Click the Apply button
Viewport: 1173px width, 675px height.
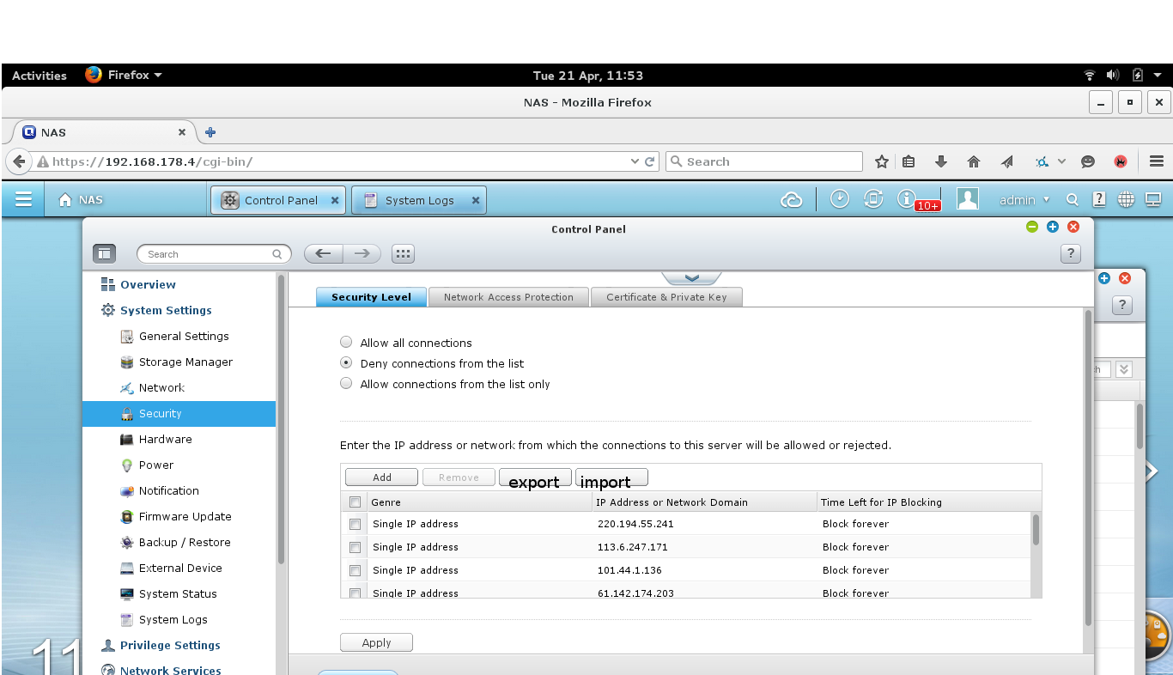click(x=376, y=642)
